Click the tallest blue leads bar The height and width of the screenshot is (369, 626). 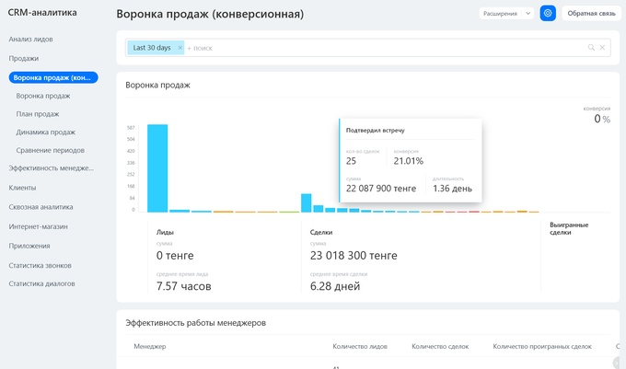click(157, 168)
